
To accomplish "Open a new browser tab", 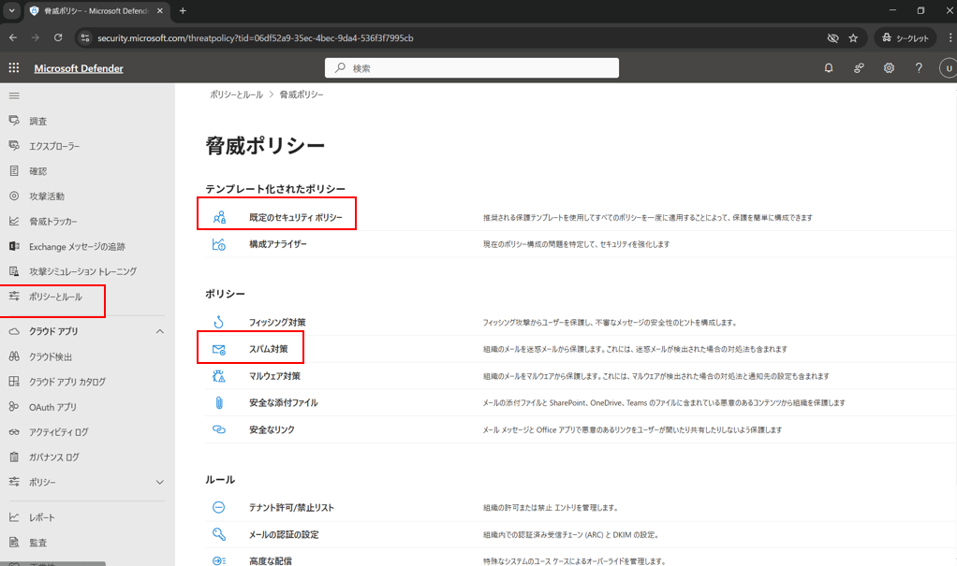I will (183, 11).
